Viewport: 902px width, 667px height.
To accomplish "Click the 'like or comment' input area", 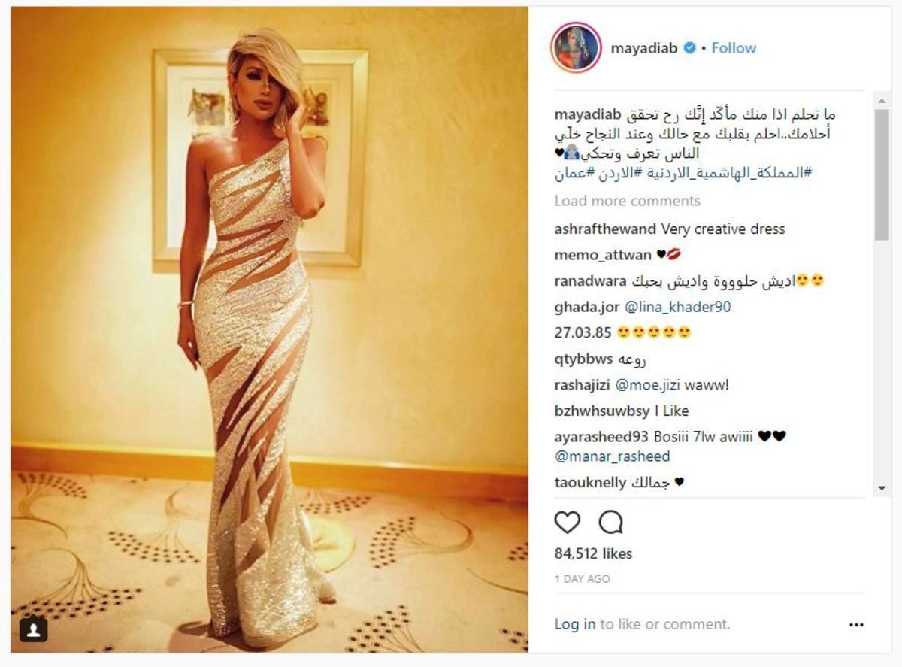I will [x=664, y=624].
